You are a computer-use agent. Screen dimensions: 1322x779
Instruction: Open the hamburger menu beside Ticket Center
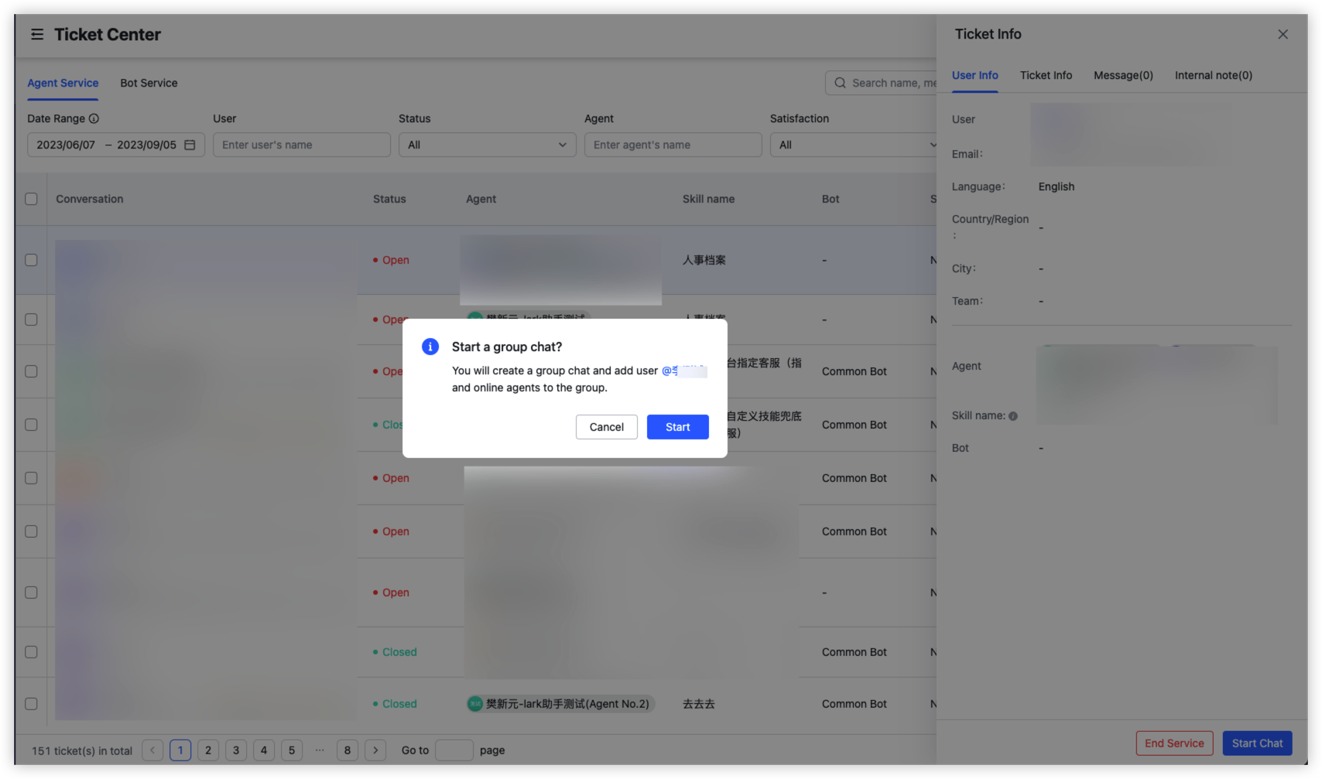pyautogui.click(x=37, y=35)
